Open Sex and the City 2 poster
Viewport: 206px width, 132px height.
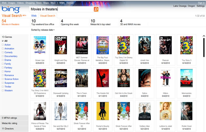point(61,111)
